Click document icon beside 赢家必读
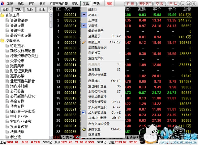 (7, 76)
